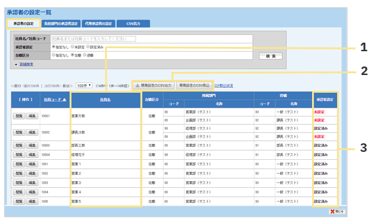Switch to 代理承認者の設定 tab
378x222 pixels.
tap(98, 24)
